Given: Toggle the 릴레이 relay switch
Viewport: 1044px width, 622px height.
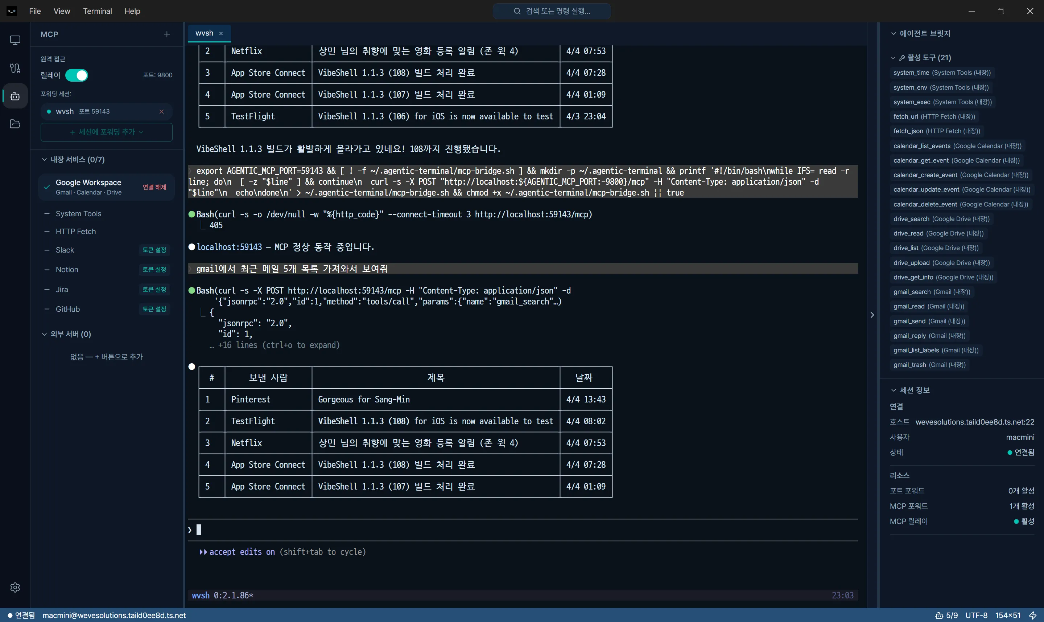Looking at the screenshot, I should pyautogui.click(x=77, y=75).
